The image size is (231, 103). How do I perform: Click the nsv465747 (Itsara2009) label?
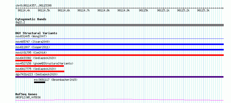tap(33, 42)
